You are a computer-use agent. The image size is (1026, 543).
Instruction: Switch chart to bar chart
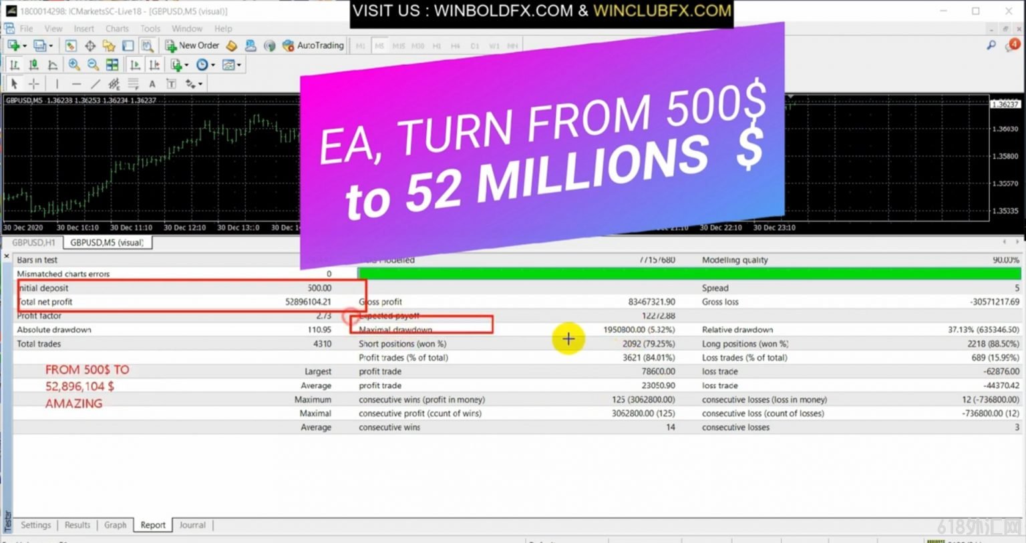[x=14, y=65]
